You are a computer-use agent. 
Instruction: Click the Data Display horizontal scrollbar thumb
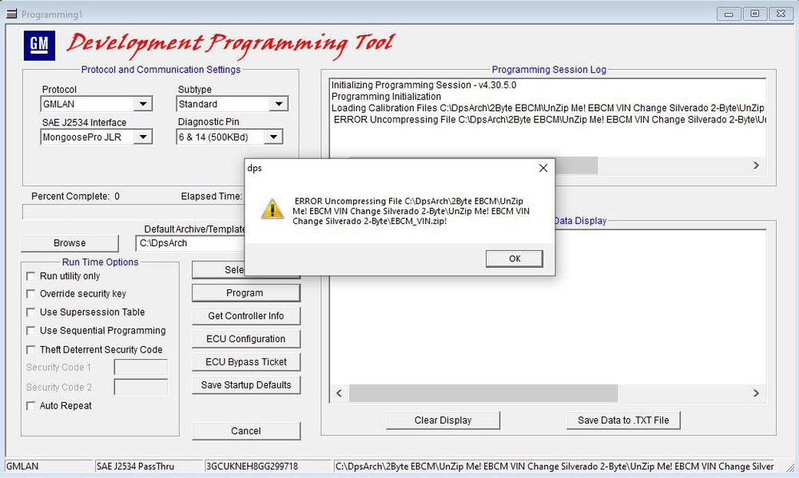pos(483,393)
